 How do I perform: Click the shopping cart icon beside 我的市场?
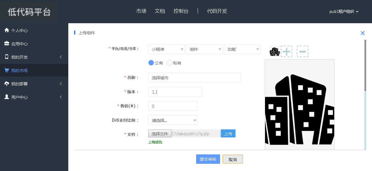7,70
